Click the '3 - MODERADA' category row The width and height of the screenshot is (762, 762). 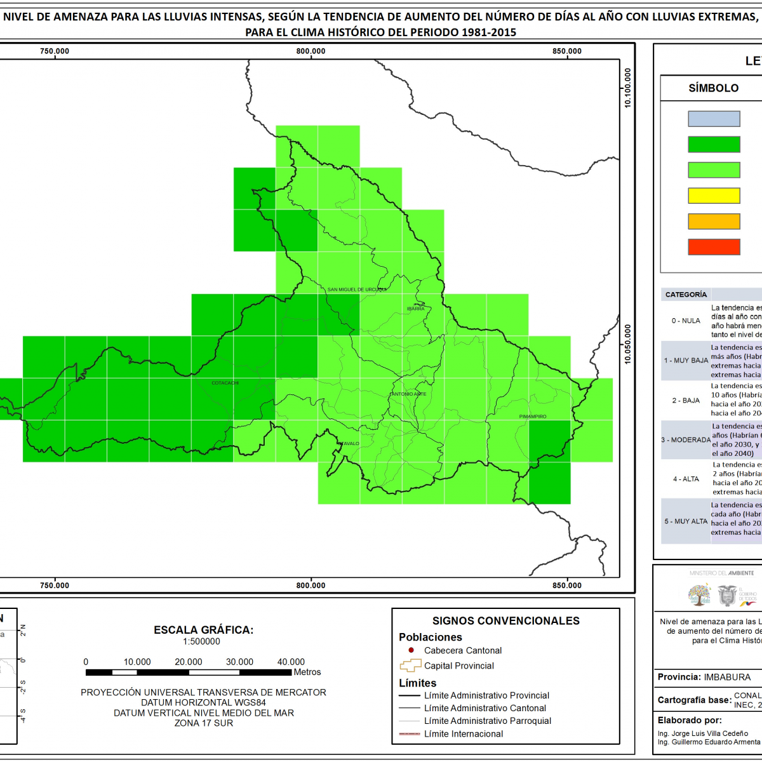coord(712,440)
